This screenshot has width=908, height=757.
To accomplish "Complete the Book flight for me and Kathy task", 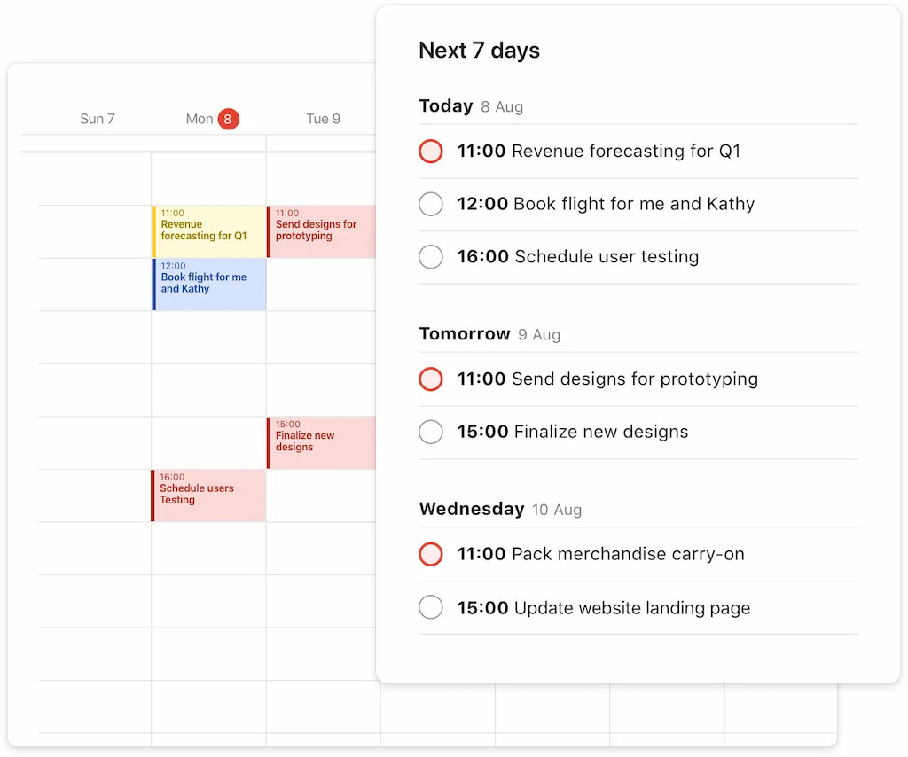I will pos(430,205).
